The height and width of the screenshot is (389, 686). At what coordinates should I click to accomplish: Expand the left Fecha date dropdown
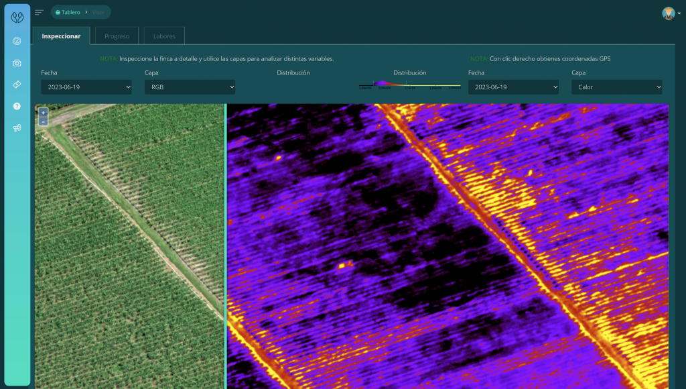pos(86,87)
